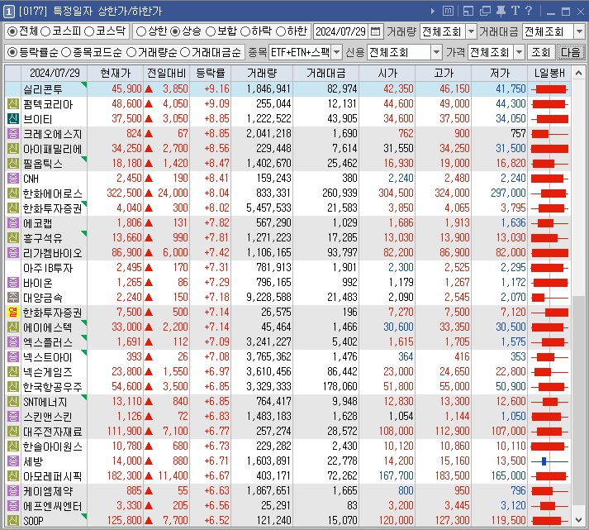Sort by 종목코드순 radio button

[x=66, y=52]
